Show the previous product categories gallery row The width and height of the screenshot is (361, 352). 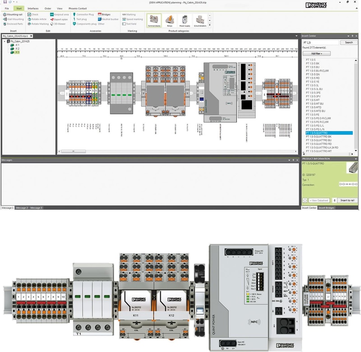coord(209,16)
